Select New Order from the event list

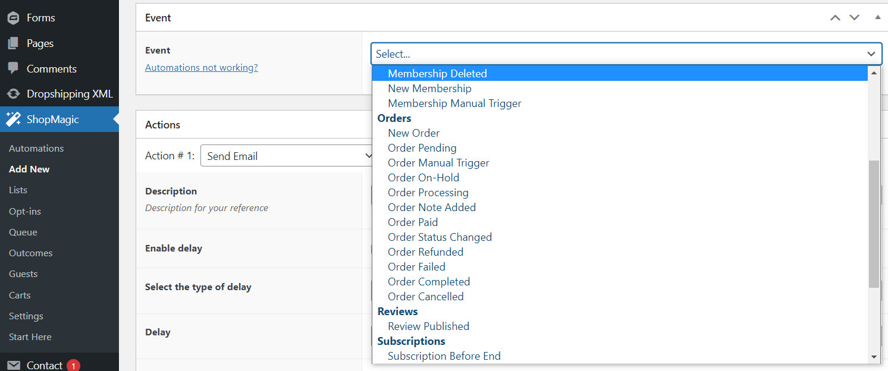[413, 133]
